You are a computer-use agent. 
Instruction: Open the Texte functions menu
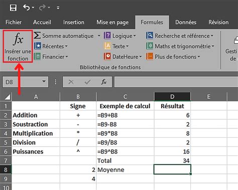(x=116, y=46)
